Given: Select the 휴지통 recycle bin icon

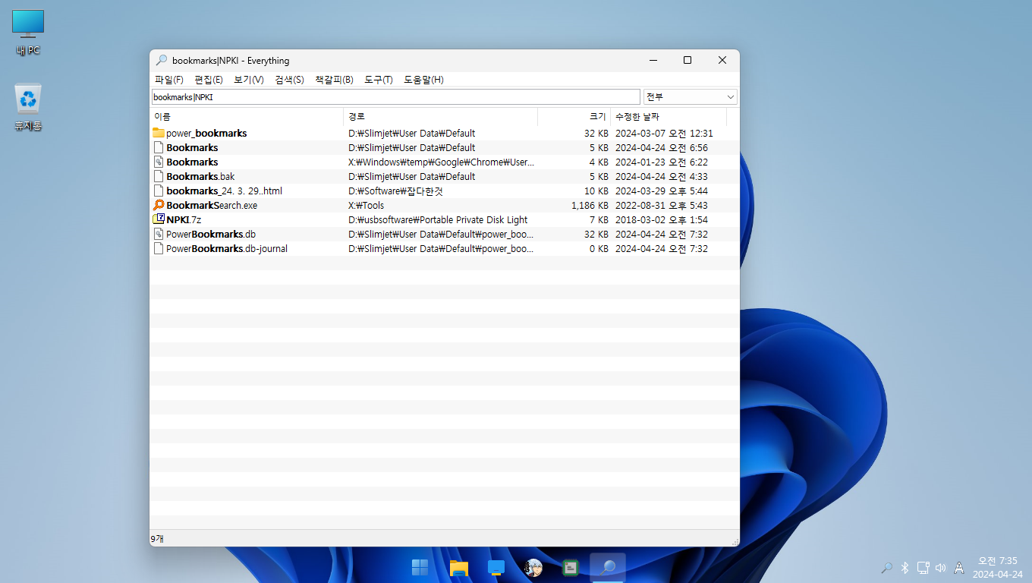Looking at the screenshot, I should point(28,107).
